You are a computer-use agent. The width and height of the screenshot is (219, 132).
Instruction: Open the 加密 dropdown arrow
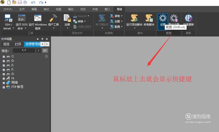67,28
